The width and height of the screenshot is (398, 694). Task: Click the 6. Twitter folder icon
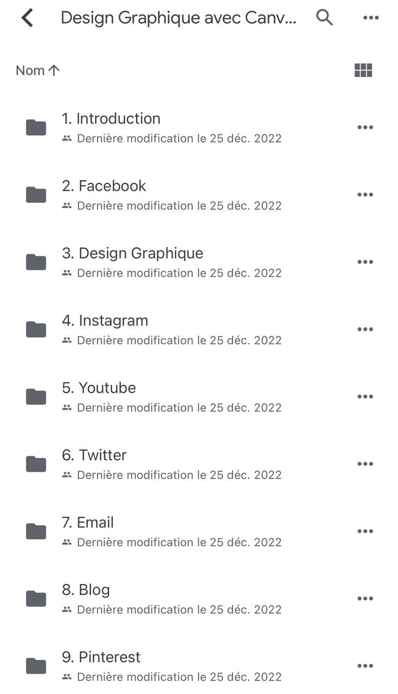pyautogui.click(x=36, y=464)
